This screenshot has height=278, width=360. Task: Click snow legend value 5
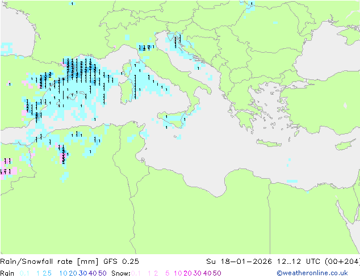tap(168, 273)
